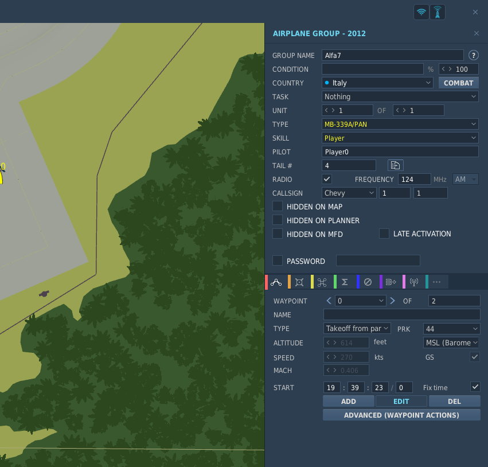Image resolution: width=488 pixels, height=467 pixels.
Task: Open the data cartridge list tab icon
Action: pos(391,282)
